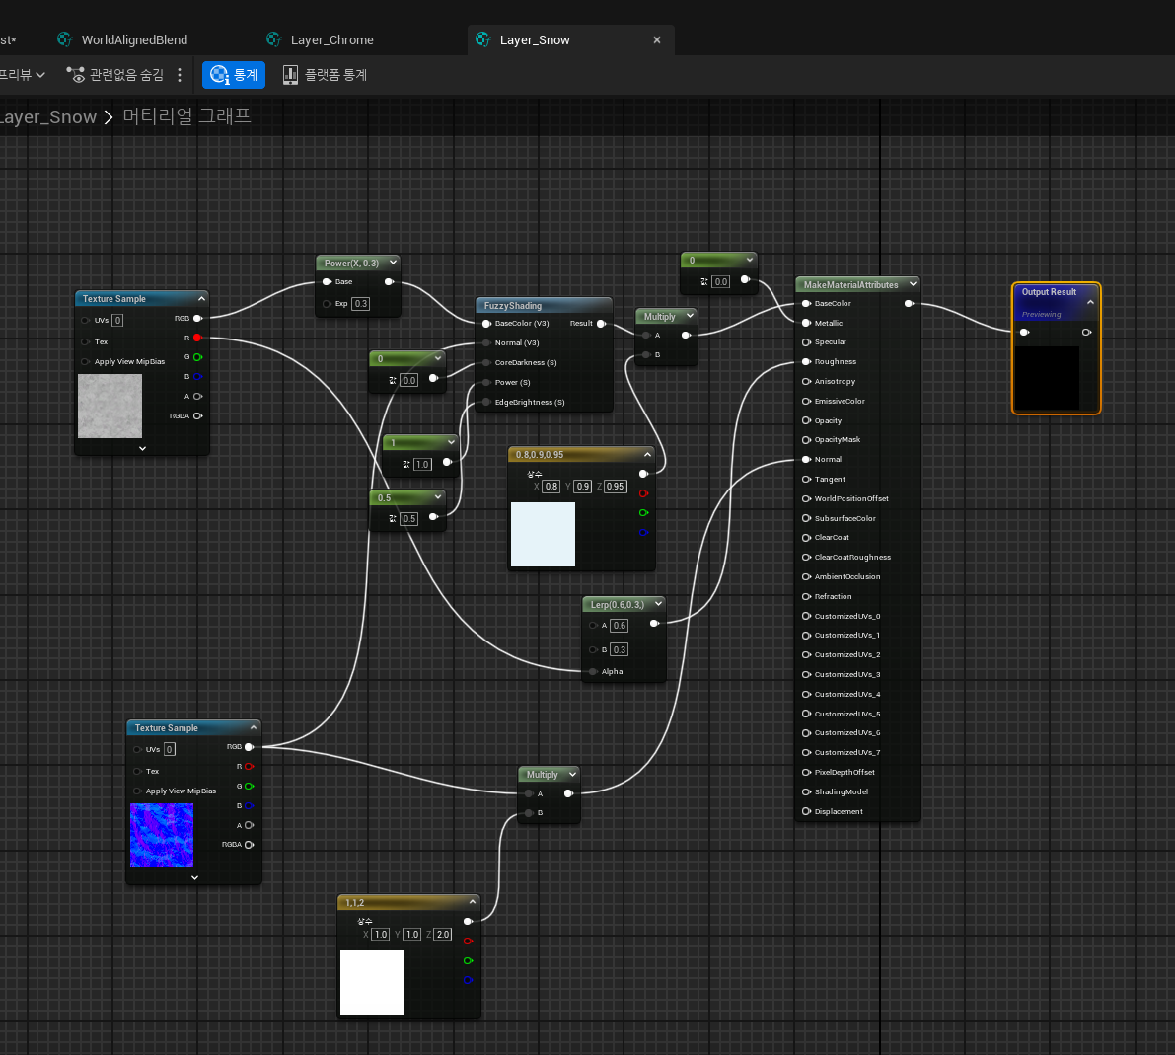Image resolution: width=1175 pixels, height=1055 pixels.
Task: Click the X value field of 1,1,2 constant
Action: point(381,935)
